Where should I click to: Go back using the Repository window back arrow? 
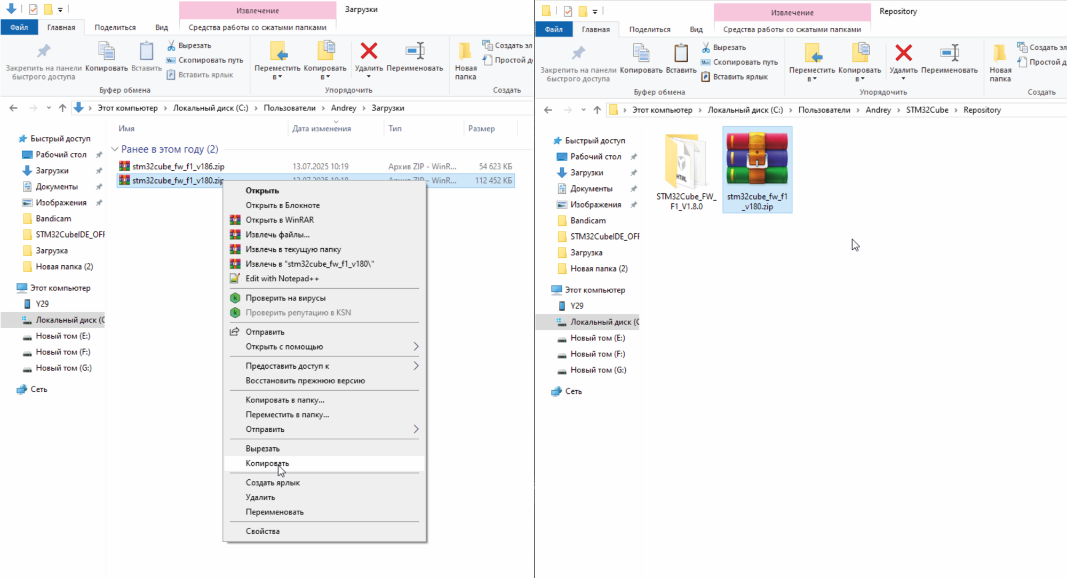pyautogui.click(x=548, y=110)
